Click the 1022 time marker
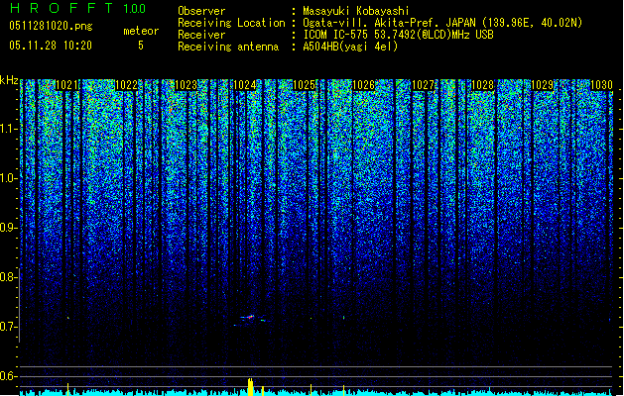 [127, 85]
